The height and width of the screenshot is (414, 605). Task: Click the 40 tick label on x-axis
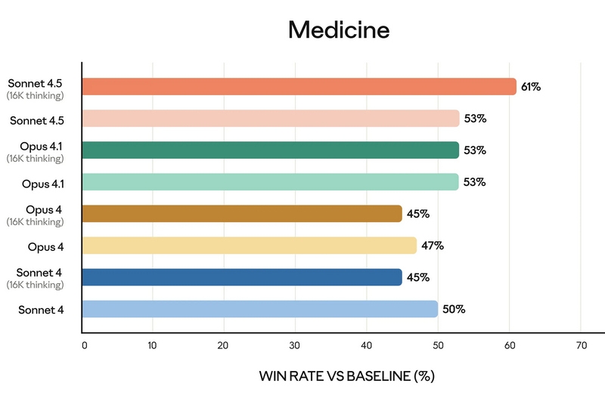pos(366,346)
